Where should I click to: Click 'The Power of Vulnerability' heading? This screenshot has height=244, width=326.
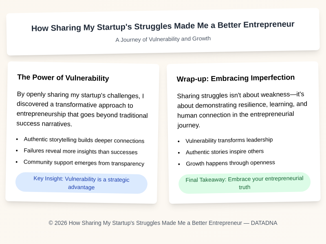63,78
